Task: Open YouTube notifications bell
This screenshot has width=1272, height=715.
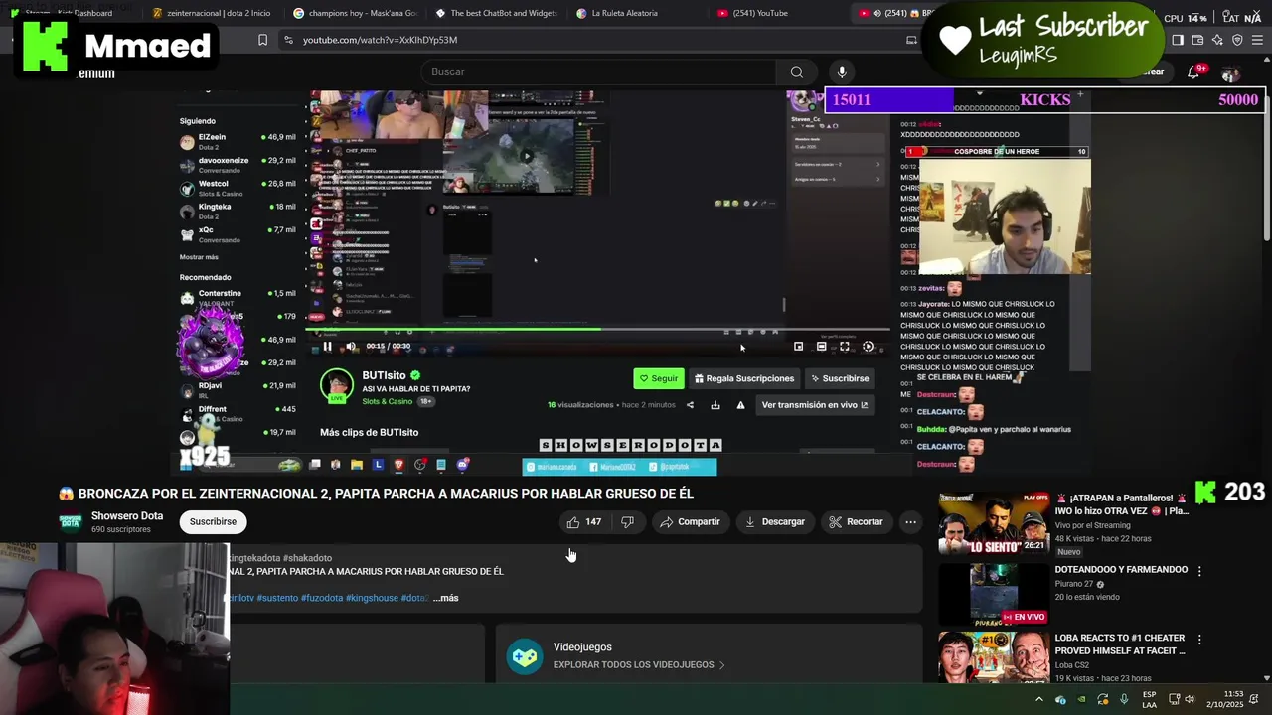Action: [x=1193, y=72]
